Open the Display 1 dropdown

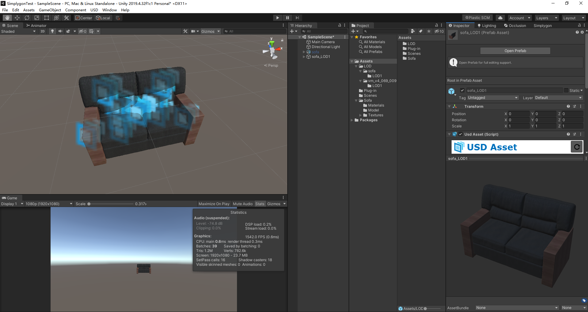point(12,204)
